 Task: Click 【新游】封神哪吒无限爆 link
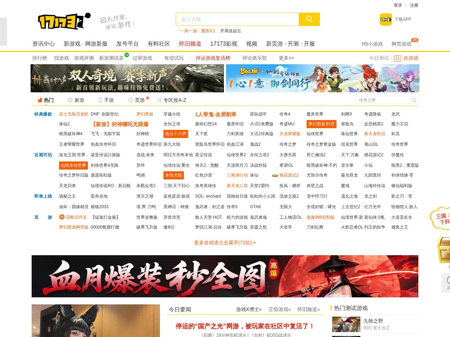pos(120,124)
